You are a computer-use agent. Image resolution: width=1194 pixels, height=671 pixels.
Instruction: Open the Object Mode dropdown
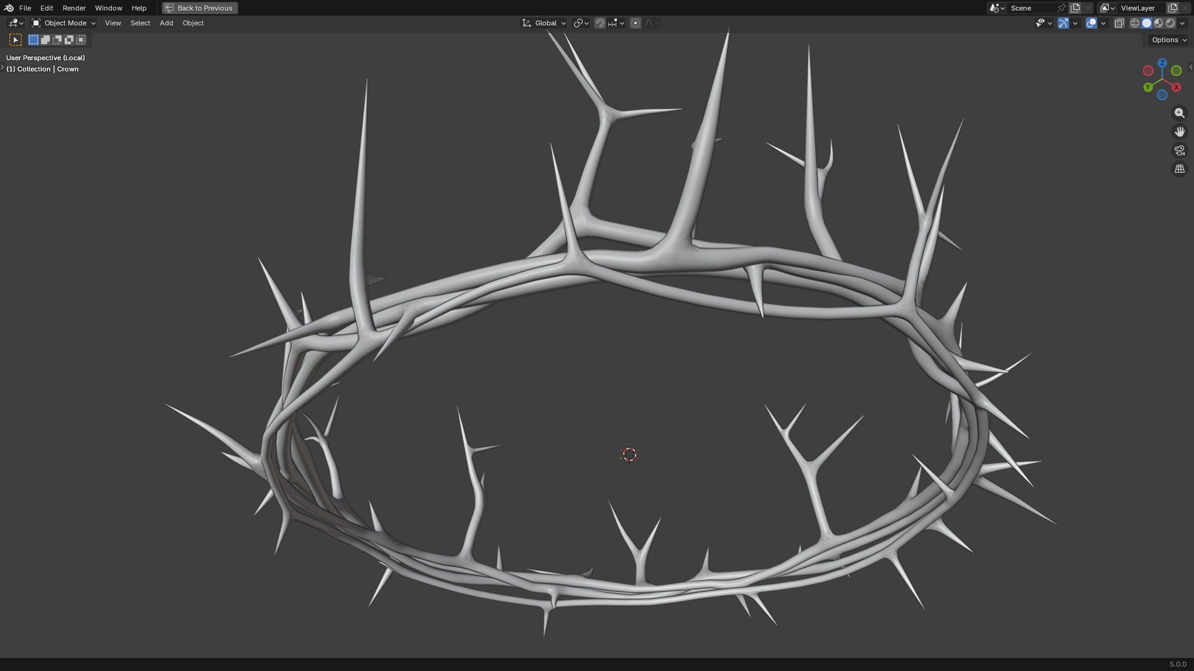point(63,23)
